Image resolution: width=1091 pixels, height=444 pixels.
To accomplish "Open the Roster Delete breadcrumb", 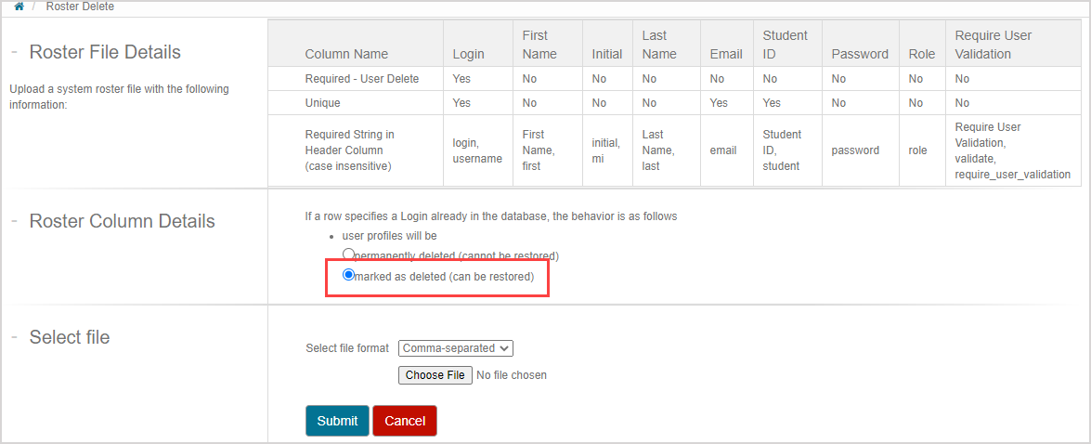I will pyautogui.click(x=80, y=7).
